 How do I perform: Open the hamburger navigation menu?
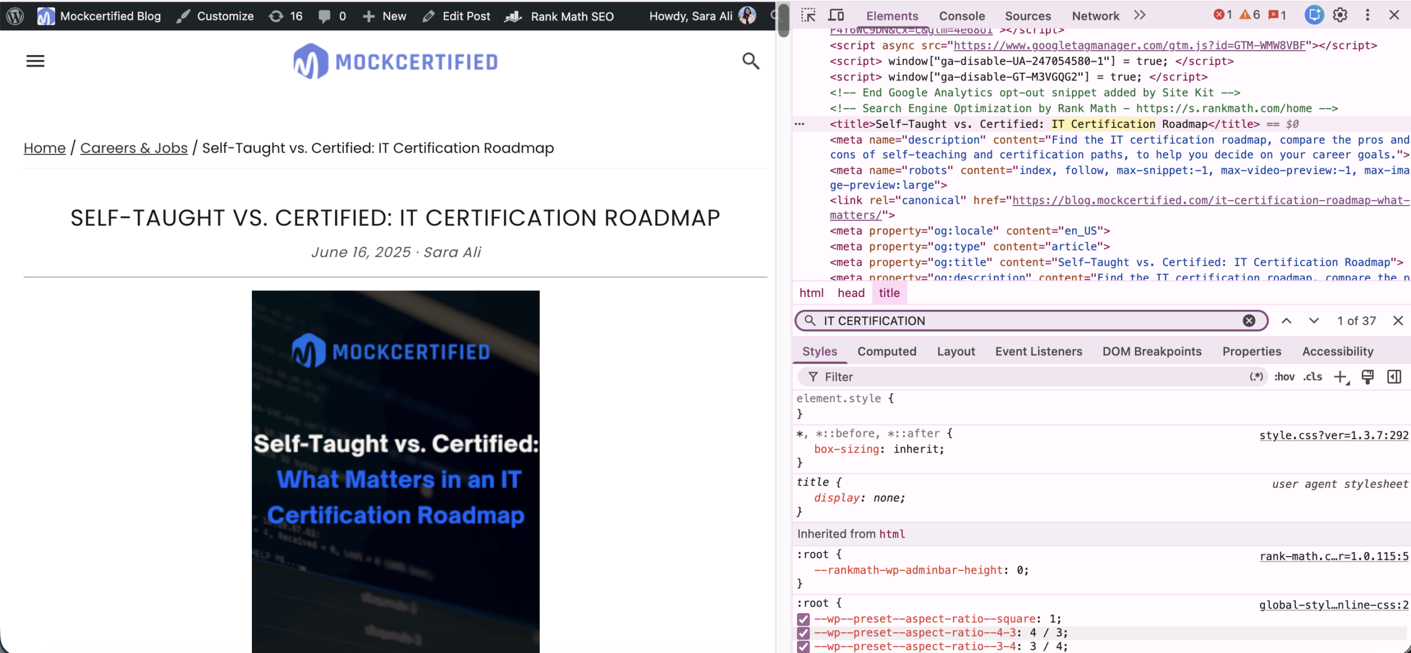coord(35,61)
